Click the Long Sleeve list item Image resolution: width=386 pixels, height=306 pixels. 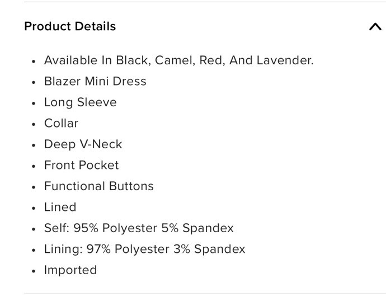pos(80,102)
